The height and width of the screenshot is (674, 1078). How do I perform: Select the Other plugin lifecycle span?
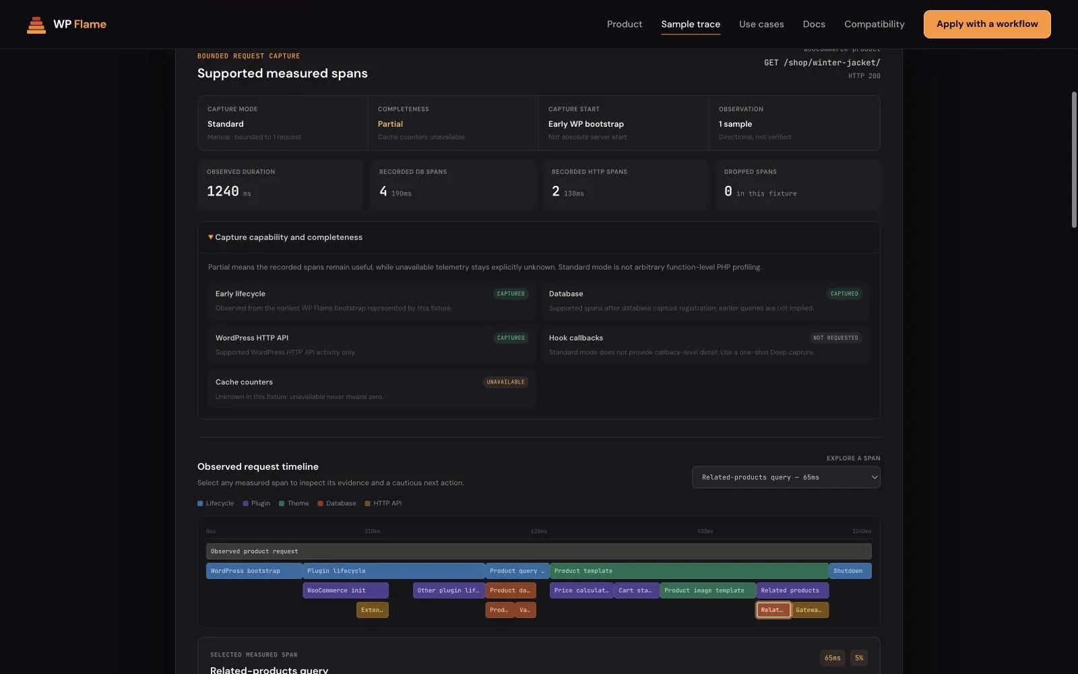[449, 590]
